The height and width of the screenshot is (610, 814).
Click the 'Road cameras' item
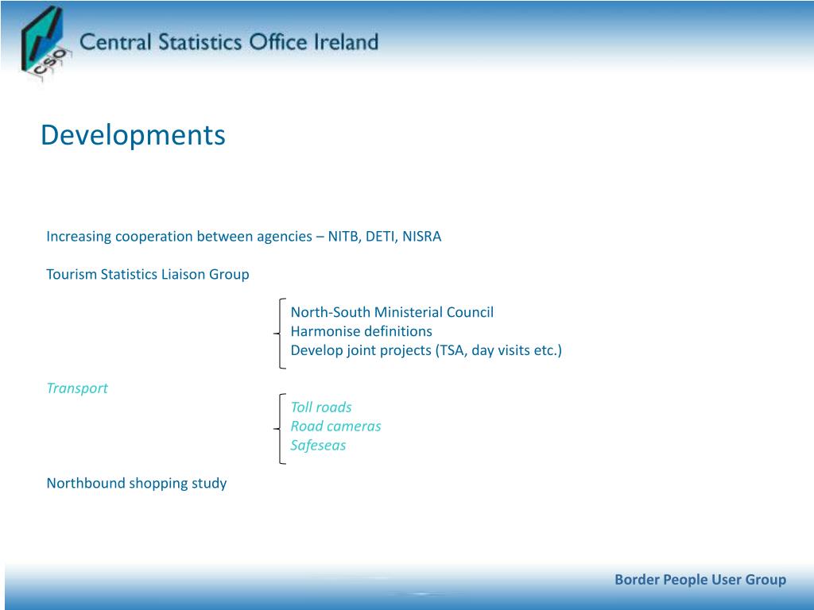click(335, 427)
